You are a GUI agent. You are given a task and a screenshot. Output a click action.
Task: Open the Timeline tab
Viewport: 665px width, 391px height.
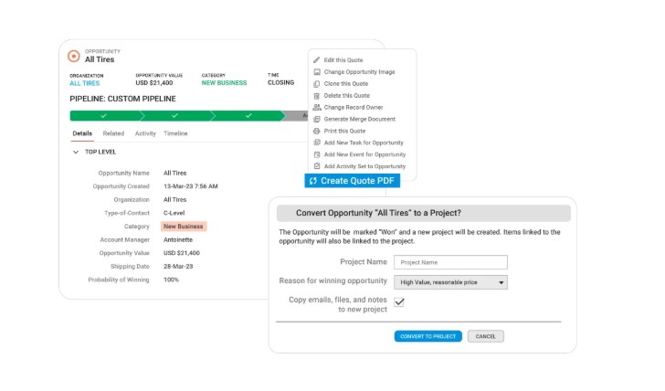point(175,133)
